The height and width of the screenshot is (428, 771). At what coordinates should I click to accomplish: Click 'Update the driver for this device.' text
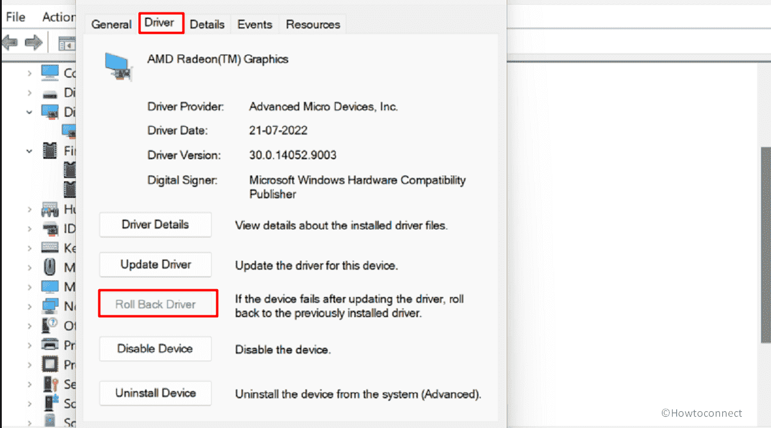click(x=316, y=266)
